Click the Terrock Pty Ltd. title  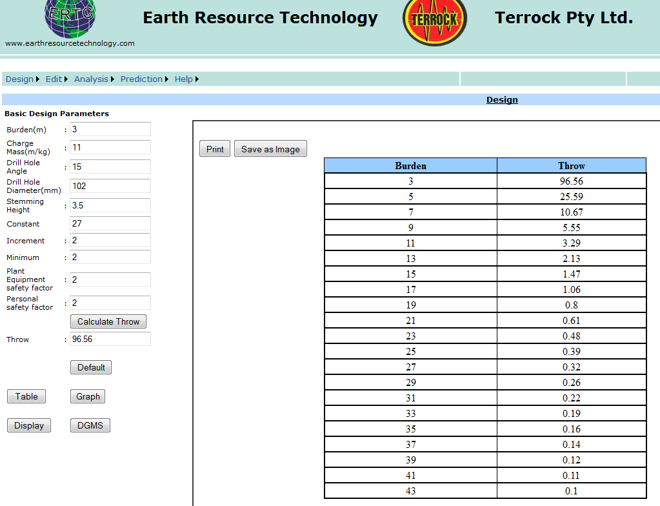[564, 18]
